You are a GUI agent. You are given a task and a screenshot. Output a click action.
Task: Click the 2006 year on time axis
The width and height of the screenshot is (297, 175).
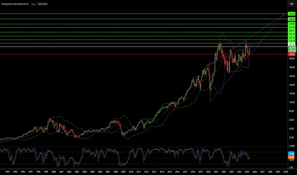(100, 172)
